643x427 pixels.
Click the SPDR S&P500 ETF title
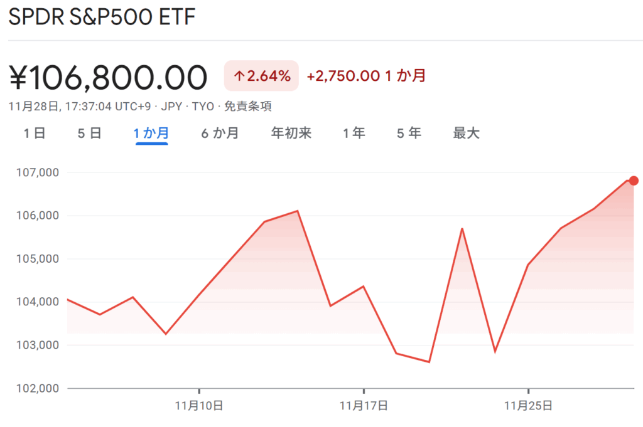[102, 17]
